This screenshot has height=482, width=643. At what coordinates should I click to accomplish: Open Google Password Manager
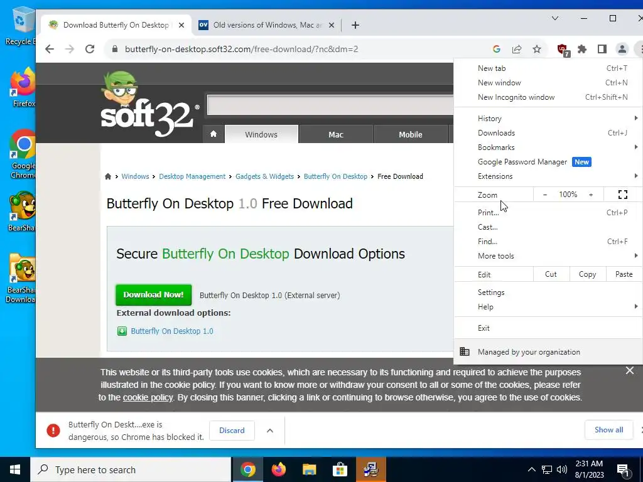[x=548, y=162]
